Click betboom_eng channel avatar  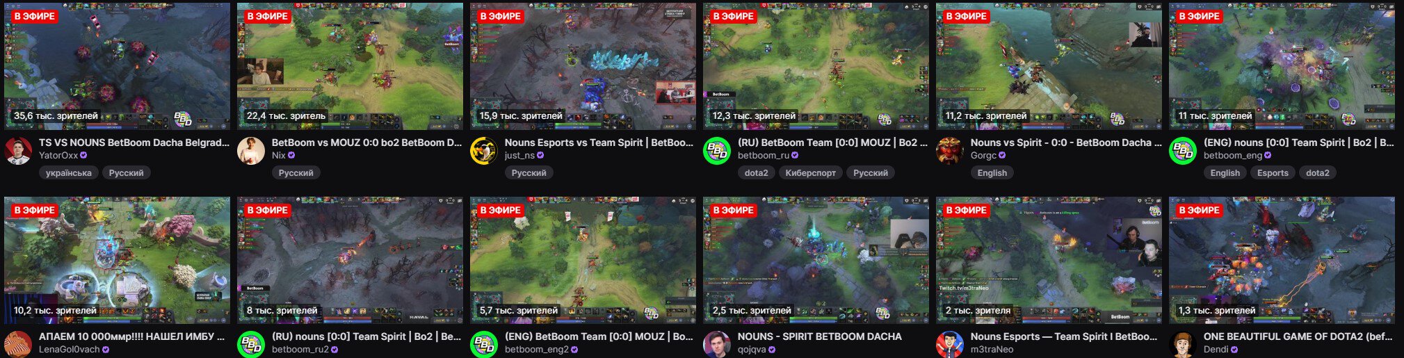[x=1183, y=150]
